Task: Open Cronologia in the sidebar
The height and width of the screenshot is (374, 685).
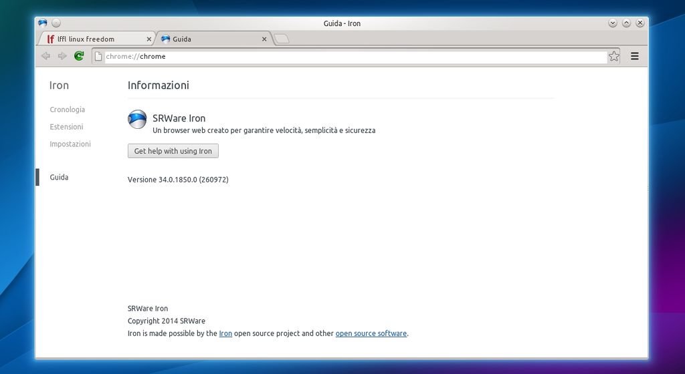Action: pyautogui.click(x=67, y=110)
